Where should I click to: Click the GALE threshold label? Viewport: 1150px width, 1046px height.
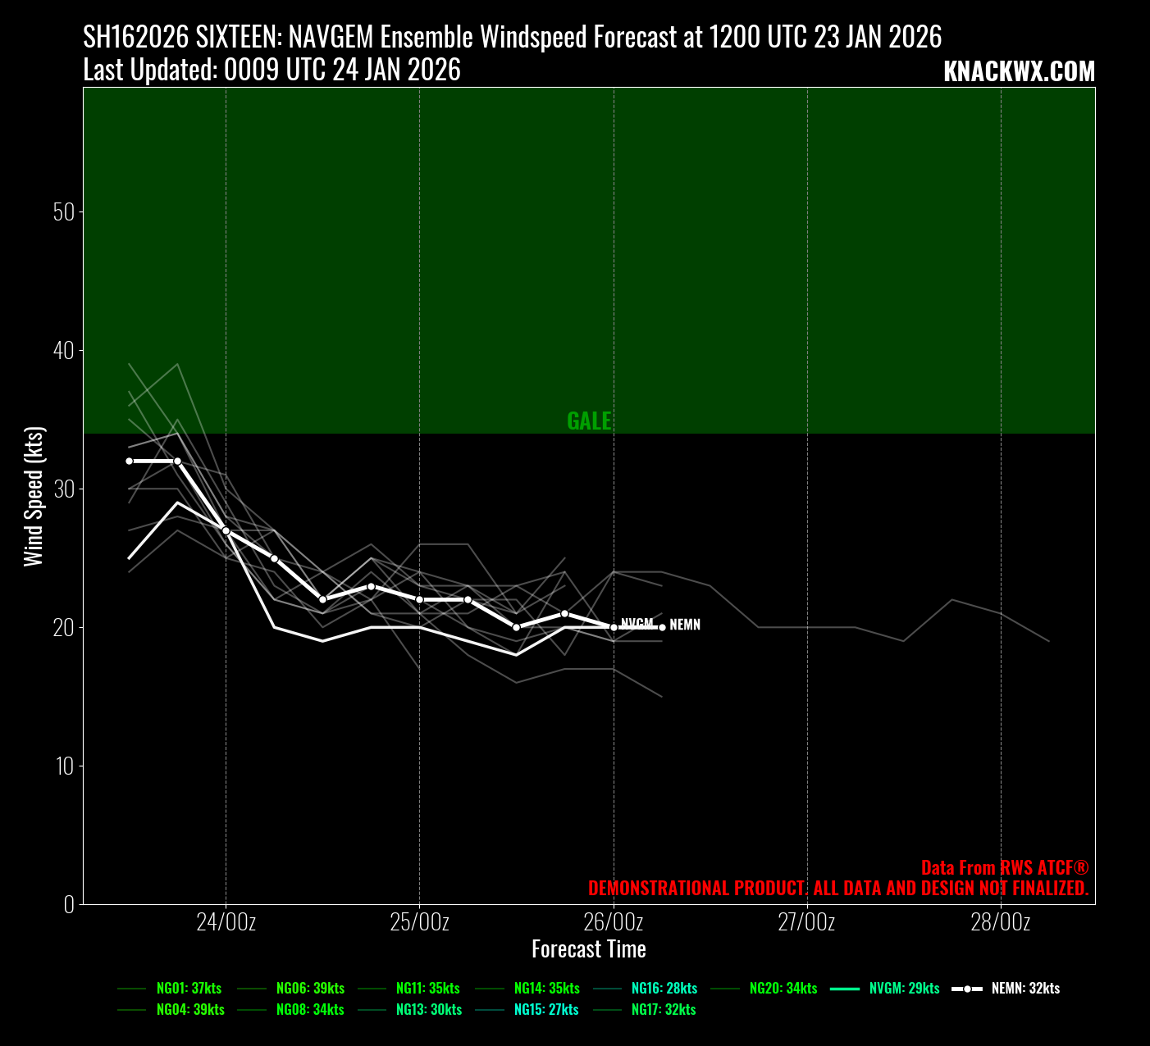tap(589, 421)
